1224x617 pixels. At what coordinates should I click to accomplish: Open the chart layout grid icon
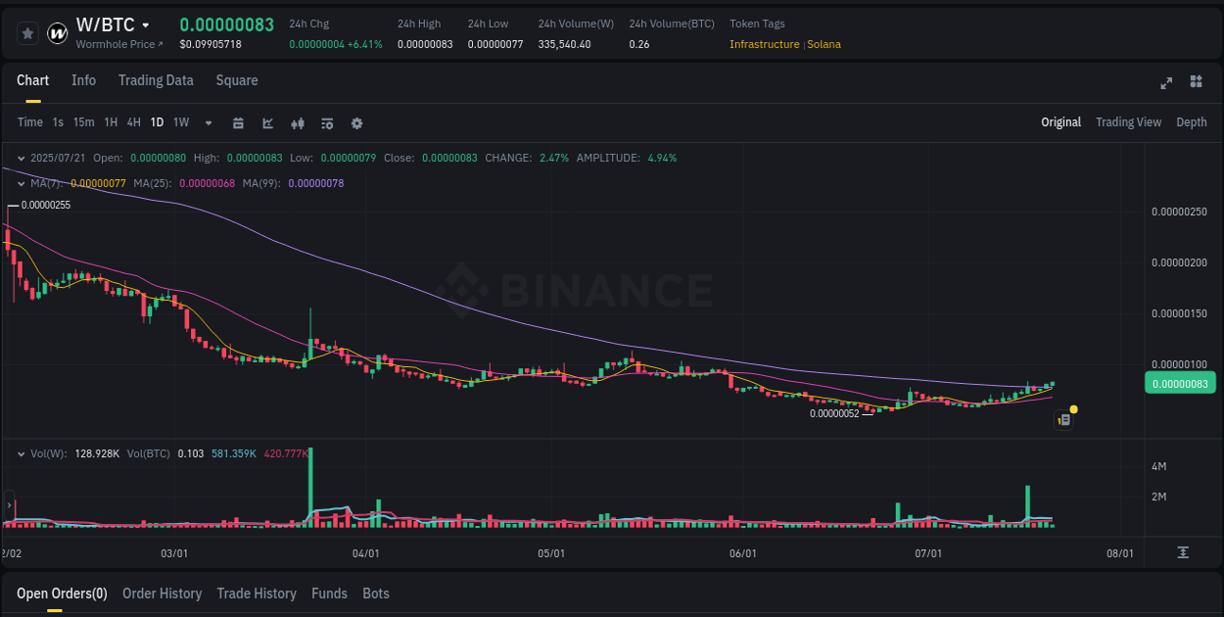[x=1196, y=83]
